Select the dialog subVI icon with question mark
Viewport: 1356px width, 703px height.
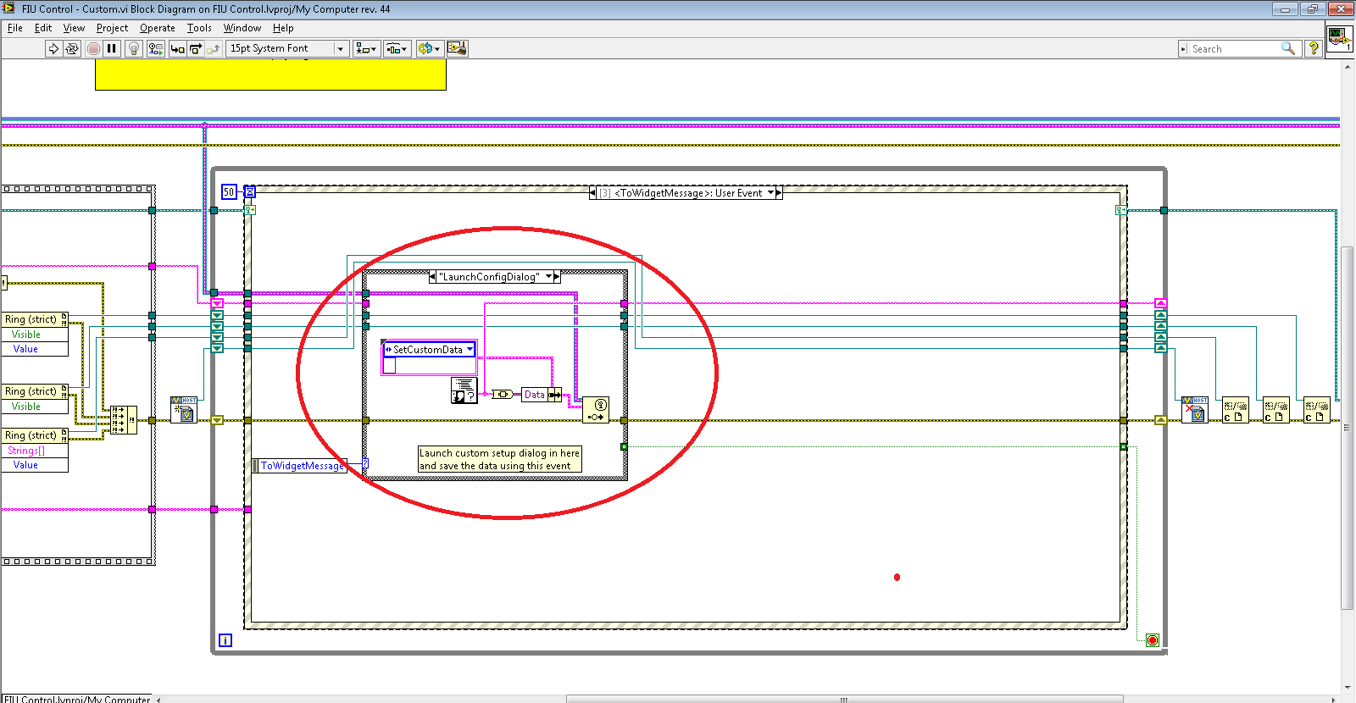tap(464, 390)
